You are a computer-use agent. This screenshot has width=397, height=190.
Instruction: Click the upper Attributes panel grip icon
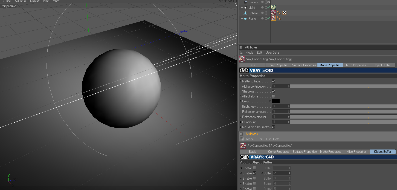click(242, 53)
